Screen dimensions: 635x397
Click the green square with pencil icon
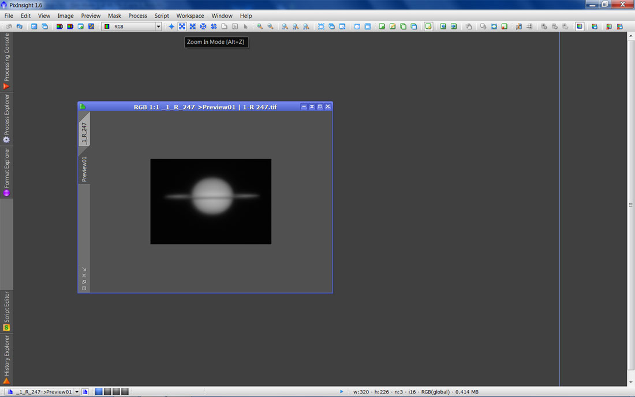pyautogui.click(x=393, y=27)
